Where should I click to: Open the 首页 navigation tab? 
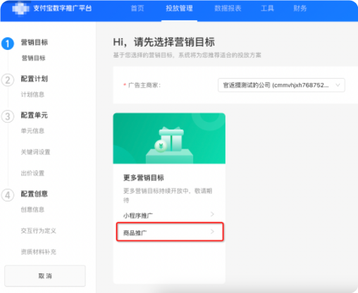coord(137,8)
